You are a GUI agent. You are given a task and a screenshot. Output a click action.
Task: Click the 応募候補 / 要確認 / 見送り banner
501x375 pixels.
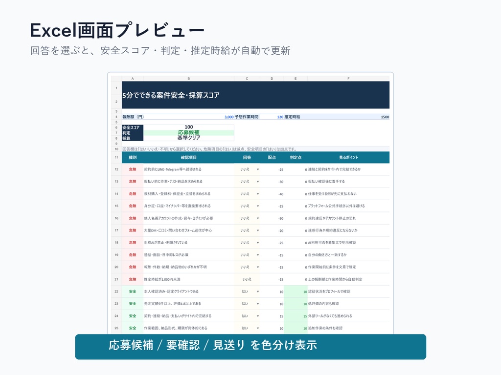click(x=250, y=347)
